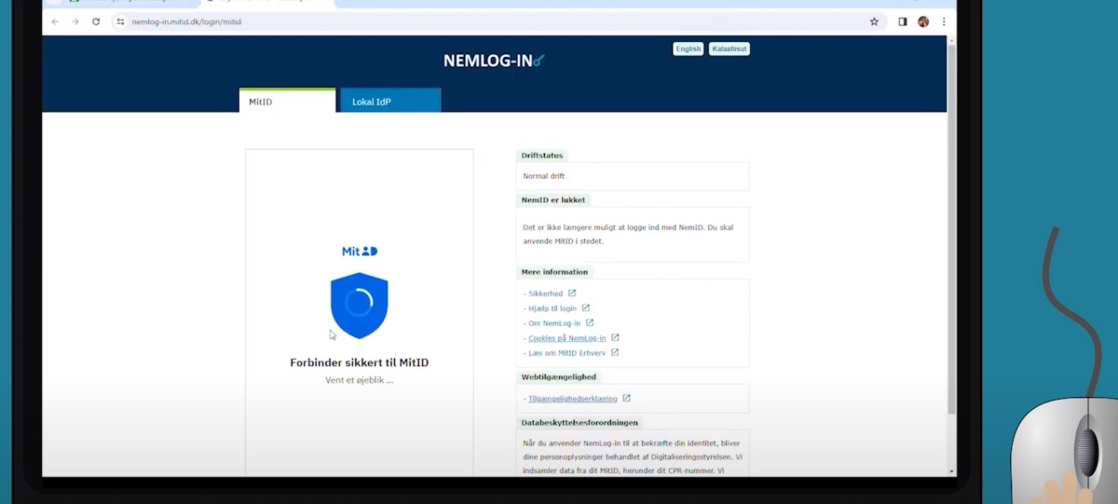Viewport: 1118px width, 504px height.
Task: Bookmark this page with the star
Action: click(x=874, y=21)
